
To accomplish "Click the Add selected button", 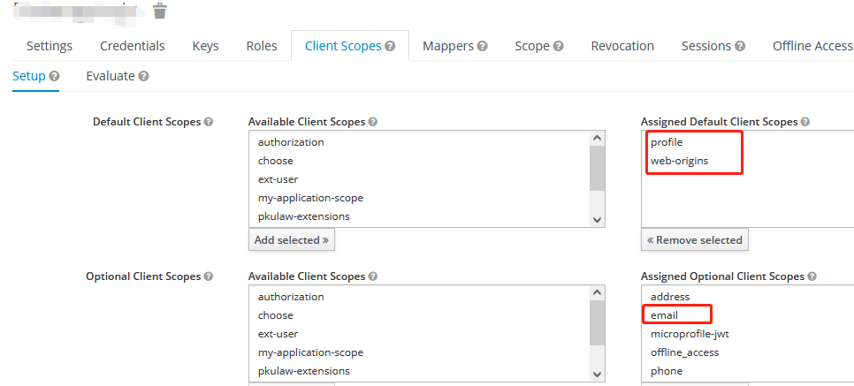I will 292,239.
